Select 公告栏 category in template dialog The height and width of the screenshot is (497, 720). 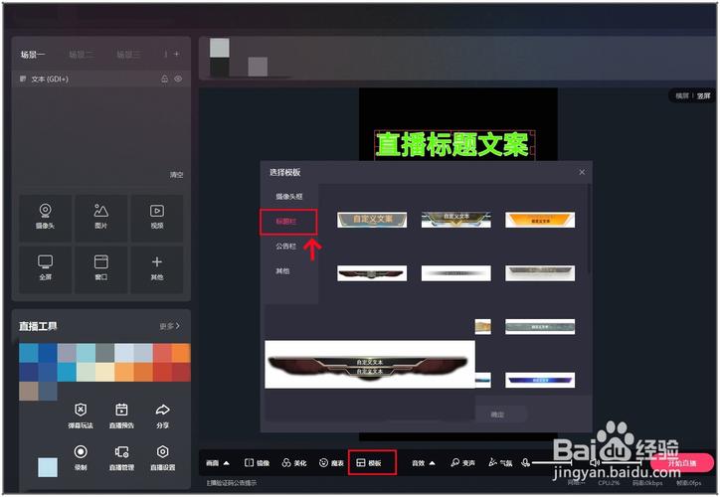[285, 246]
